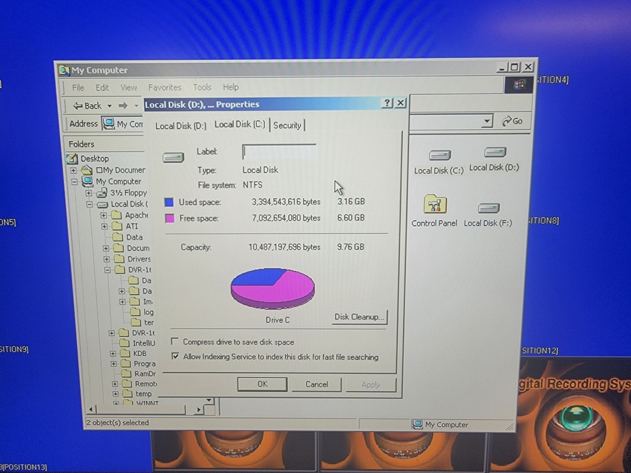Collapse the My Computer tree node
631x473 pixels.
point(75,182)
